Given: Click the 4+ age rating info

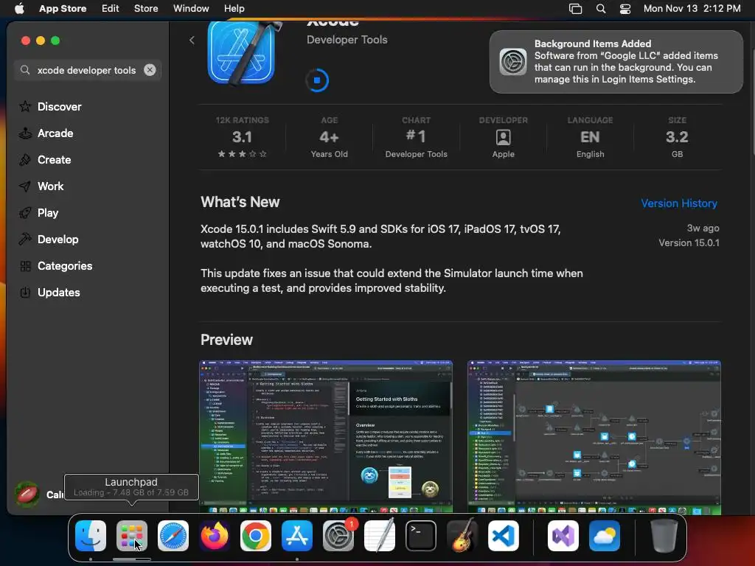Looking at the screenshot, I should coord(330,137).
